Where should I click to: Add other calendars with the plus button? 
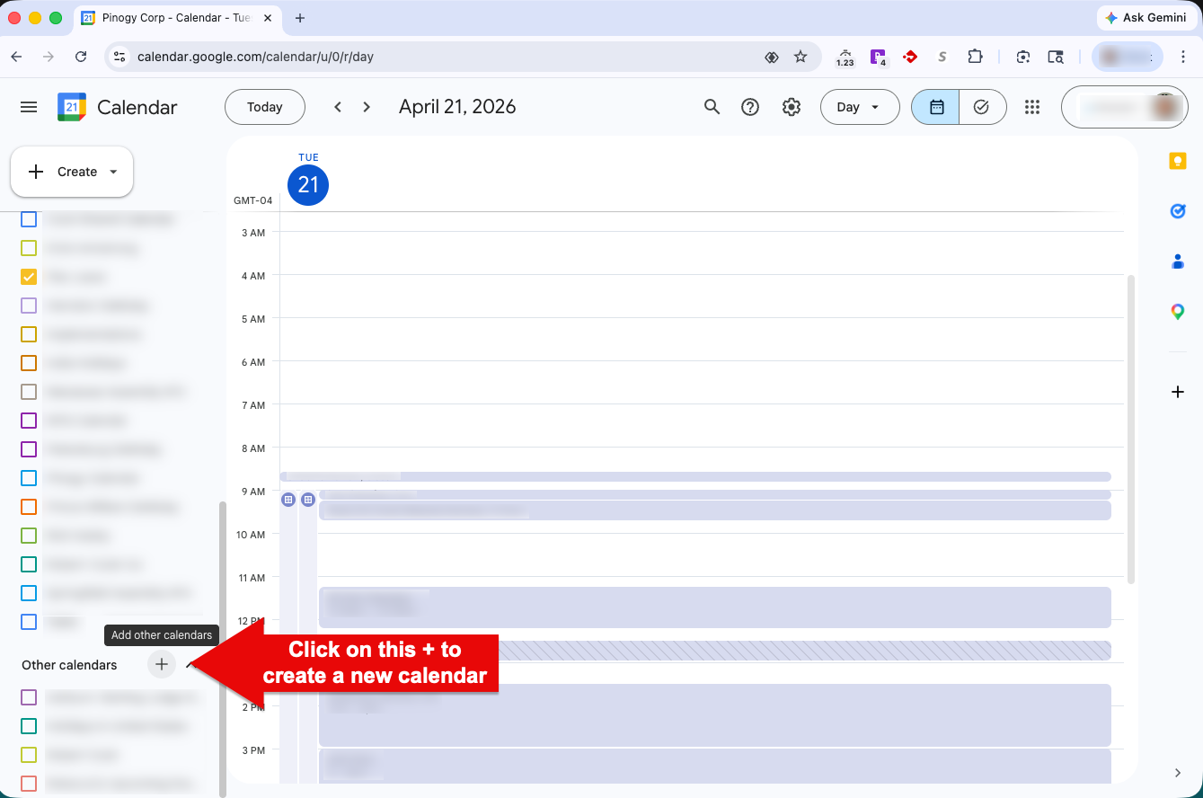161,664
